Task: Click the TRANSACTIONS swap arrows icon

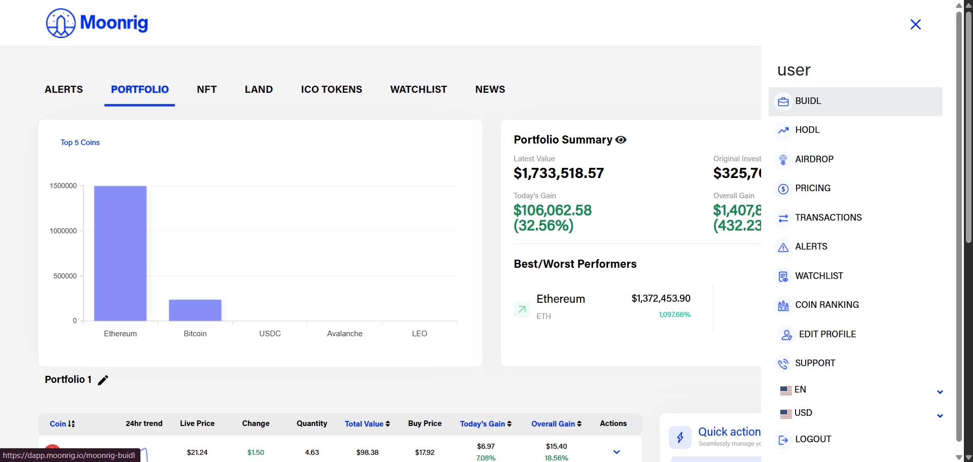Action: 783,218
